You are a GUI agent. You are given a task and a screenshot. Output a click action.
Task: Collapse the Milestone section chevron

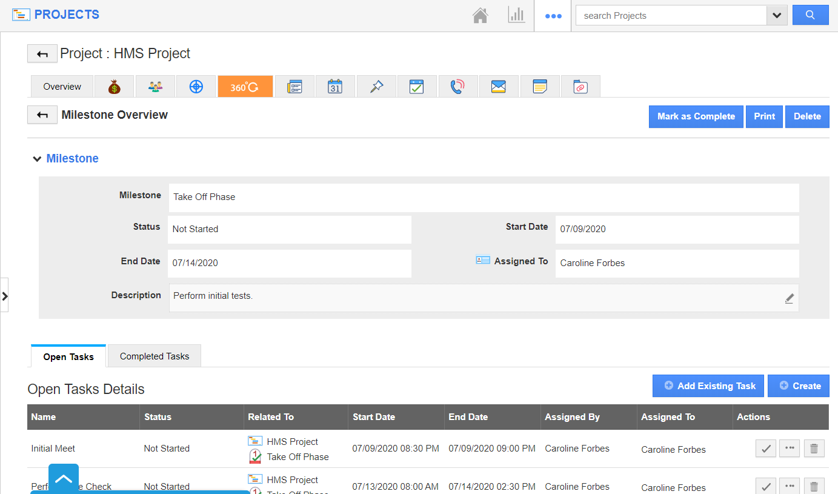[37, 159]
